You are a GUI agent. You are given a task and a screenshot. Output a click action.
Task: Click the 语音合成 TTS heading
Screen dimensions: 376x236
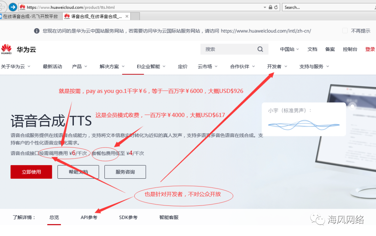pos(51,121)
